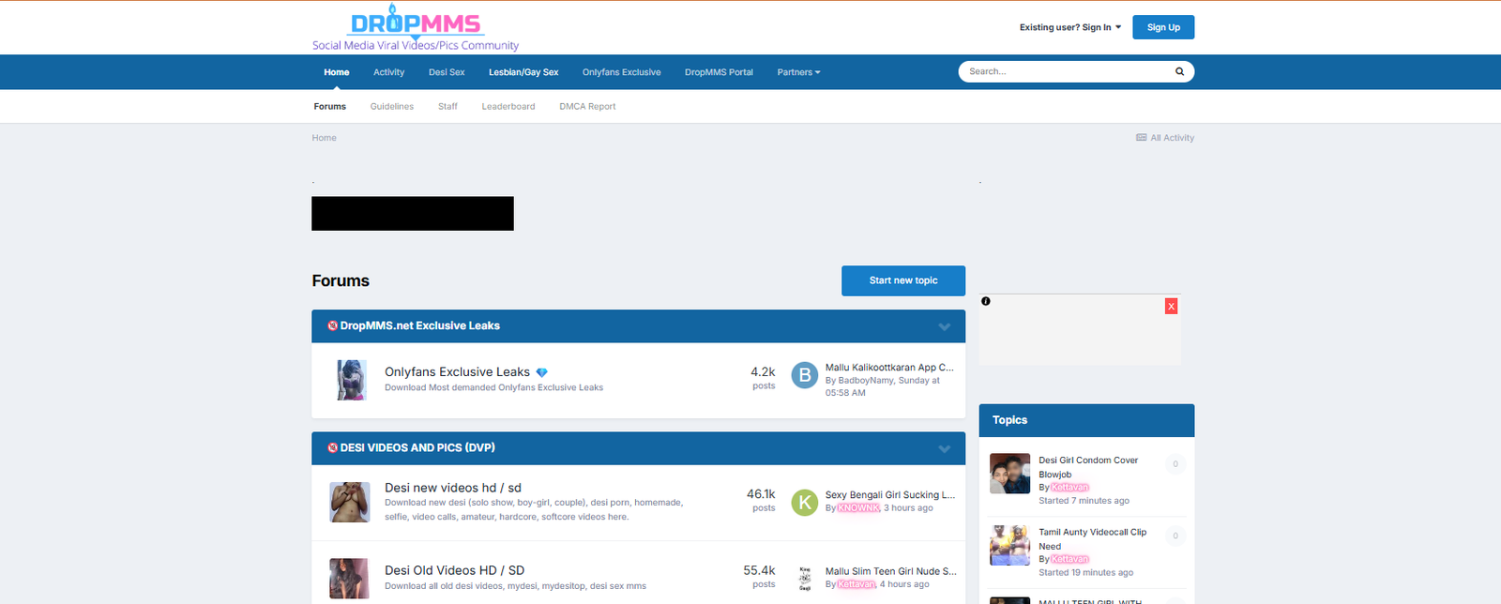Open All Activity stream icon link
Image resolution: width=1501 pixels, height=604 pixels.
click(x=1142, y=138)
